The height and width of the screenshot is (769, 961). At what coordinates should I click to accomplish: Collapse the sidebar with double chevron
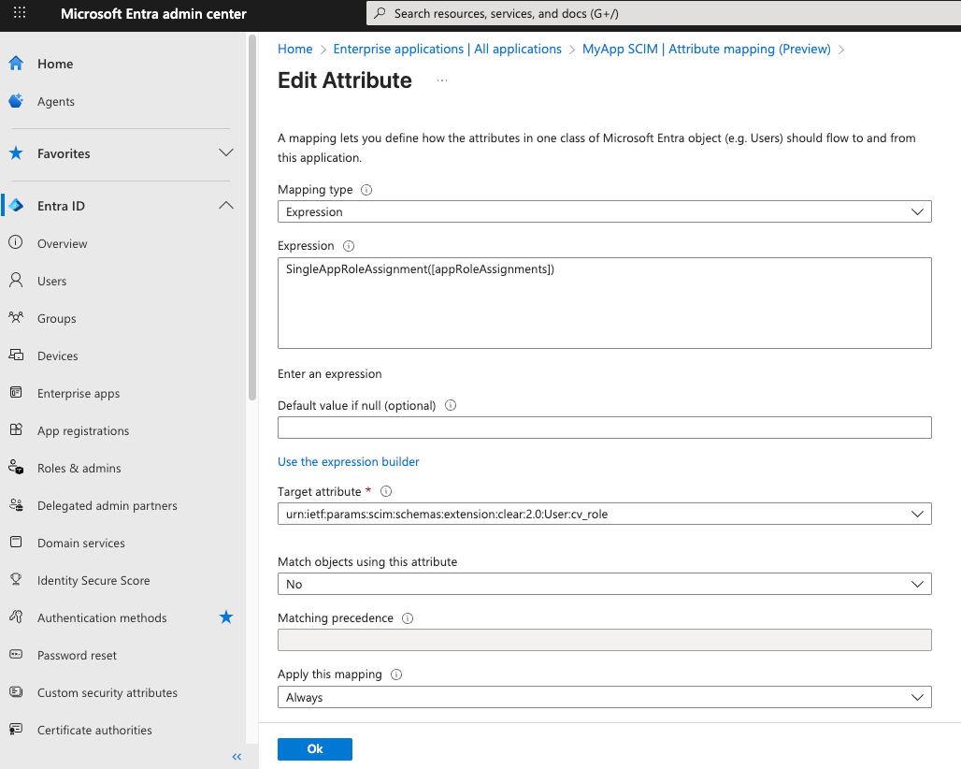[x=237, y=757]
